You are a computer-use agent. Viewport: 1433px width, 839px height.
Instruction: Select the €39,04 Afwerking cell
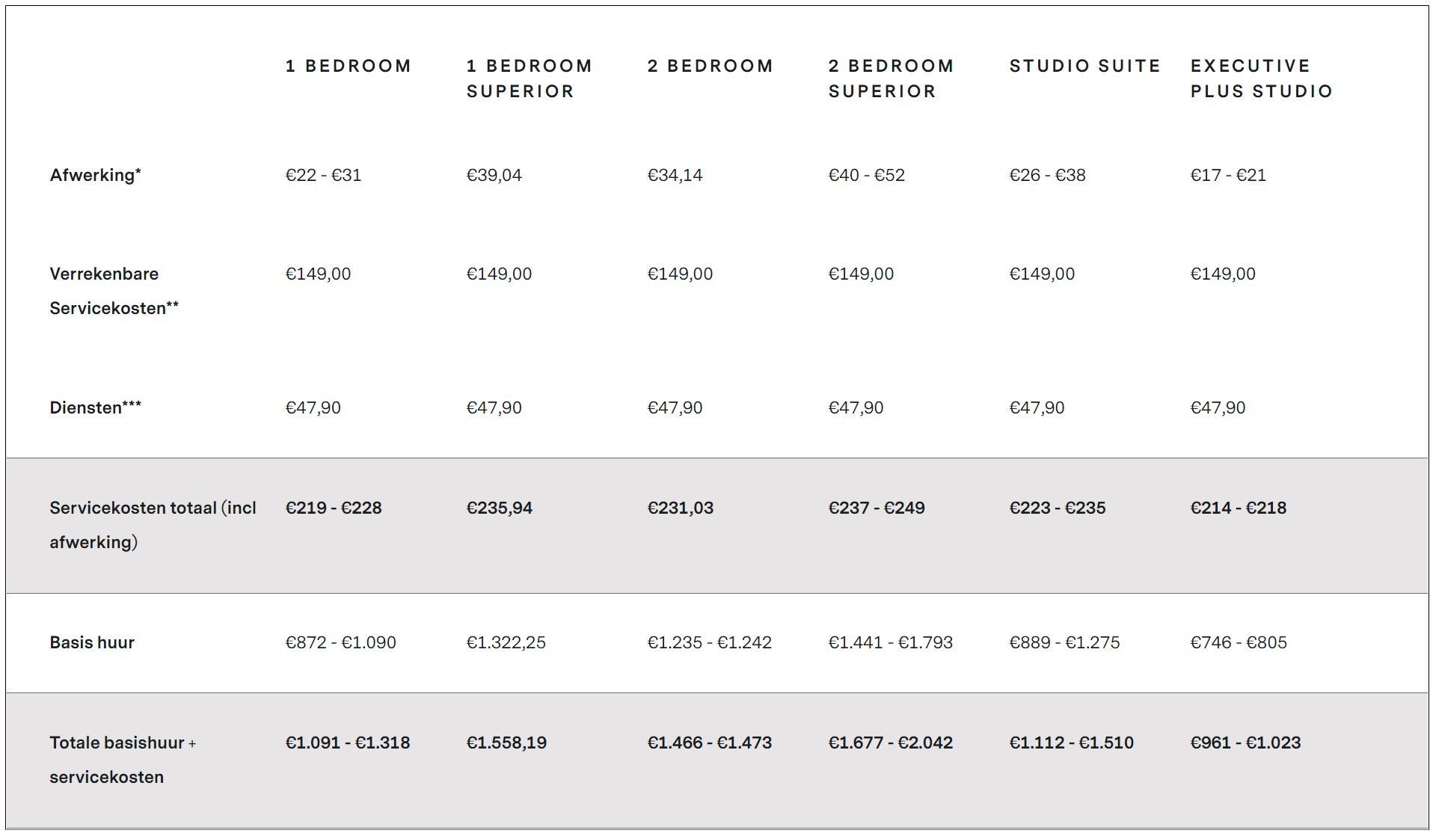point(494,175)
